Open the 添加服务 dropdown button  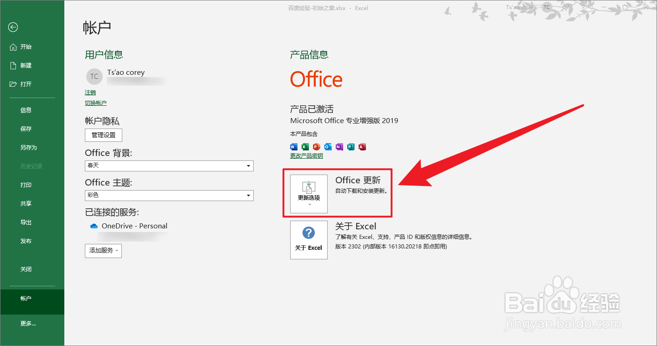point(103,251)
